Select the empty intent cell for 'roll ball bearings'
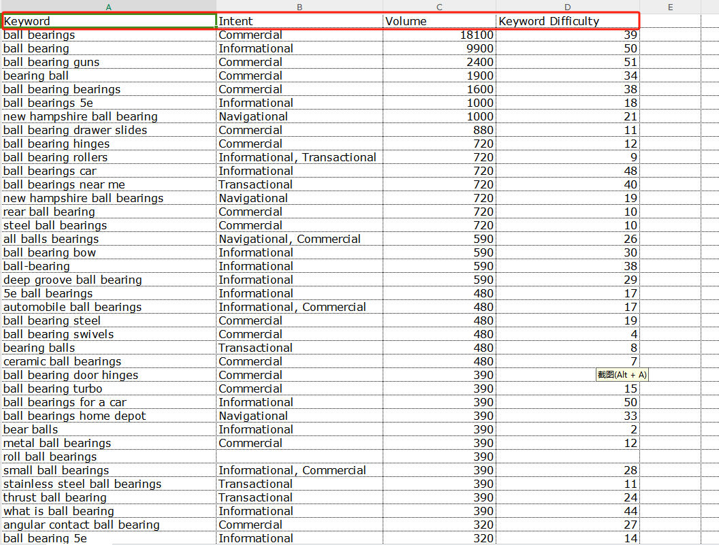Screen dimensions: 719x545 (300, 457)
